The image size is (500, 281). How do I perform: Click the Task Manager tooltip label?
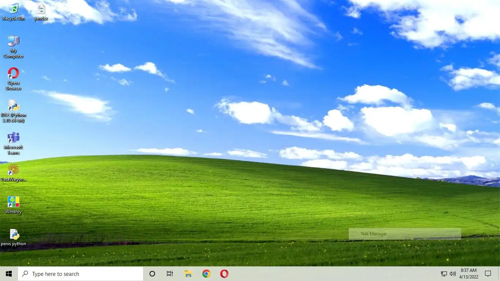[374, 234]
